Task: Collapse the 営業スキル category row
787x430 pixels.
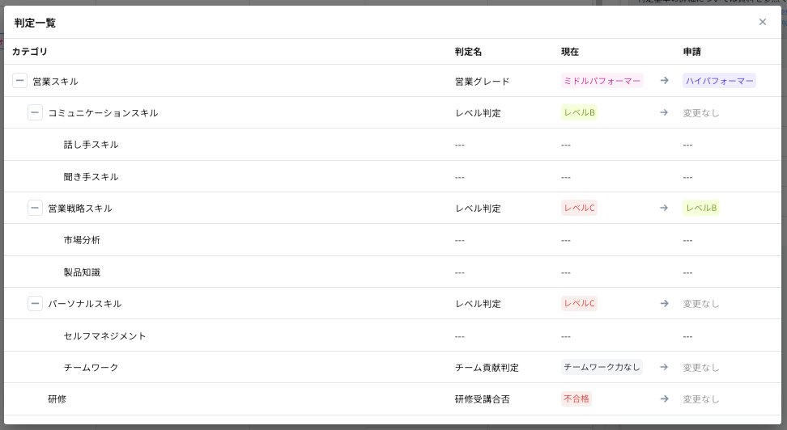Action: tap(19, 81)
